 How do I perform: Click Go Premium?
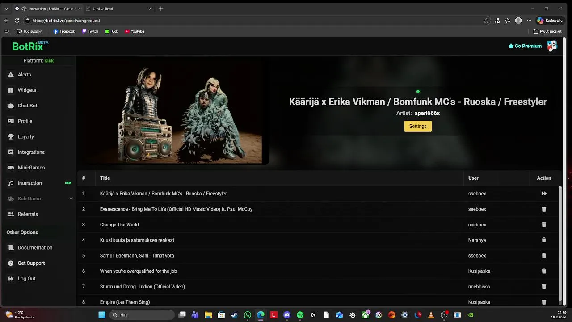pyautogui.click(x=525, y=46)
